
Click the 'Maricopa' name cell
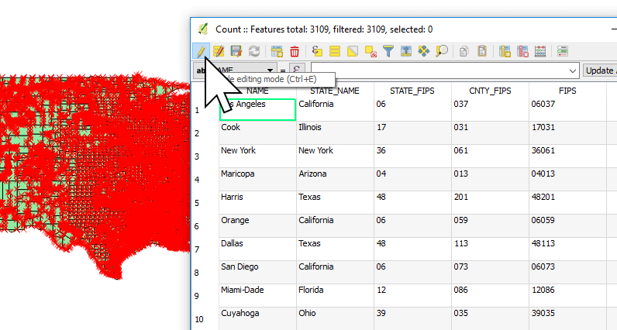pyautogui.click(x=257, y=180)
